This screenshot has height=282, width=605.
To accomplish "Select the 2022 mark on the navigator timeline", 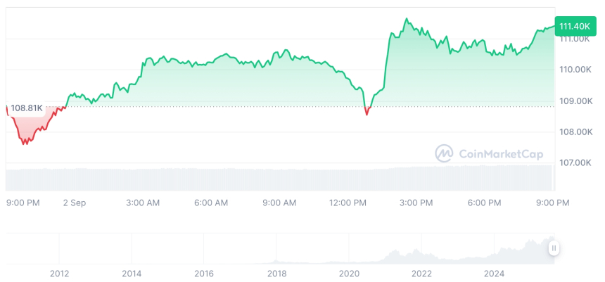I will [421, 273].
